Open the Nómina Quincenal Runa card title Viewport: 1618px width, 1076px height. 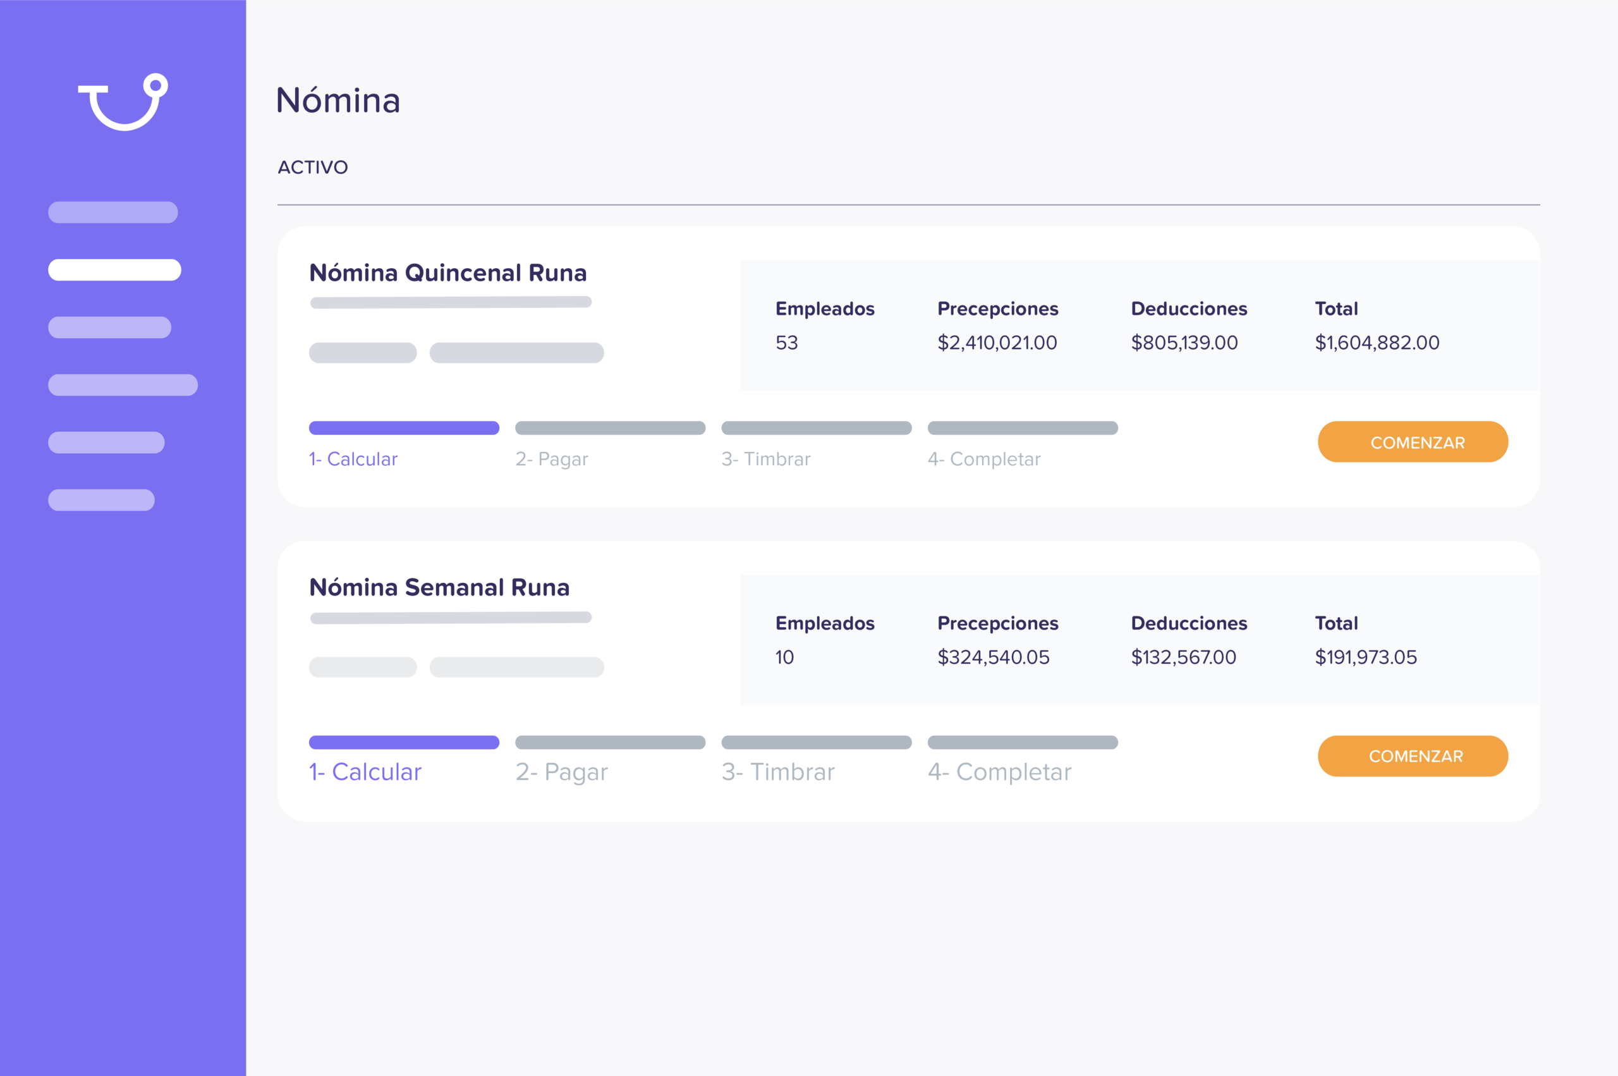click(x=448, y=272)
